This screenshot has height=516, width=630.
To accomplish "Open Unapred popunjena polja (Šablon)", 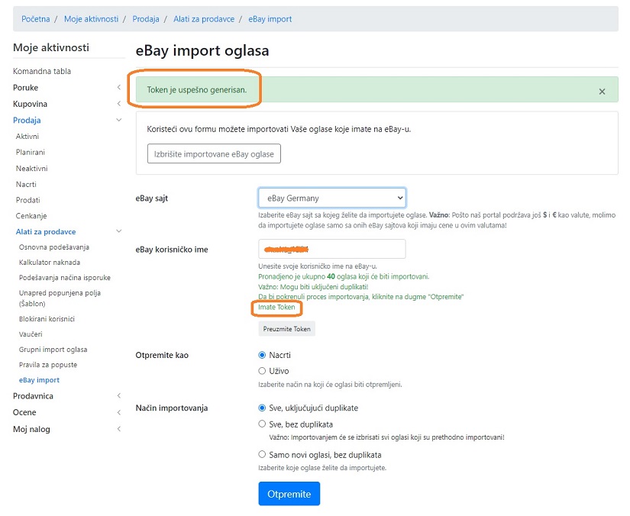I will [x=60, y=298].
